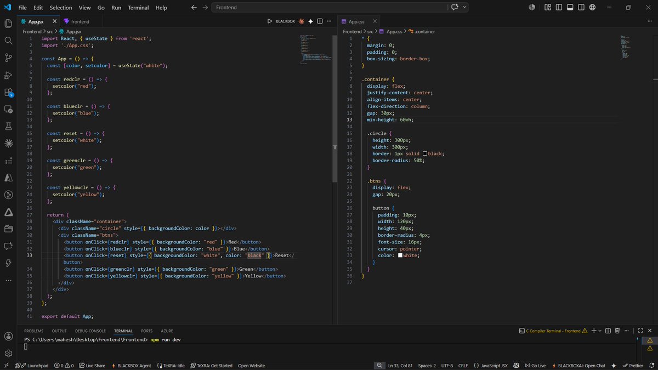
Task: Open the Testing flask icon view
Action: coord(8,126)
